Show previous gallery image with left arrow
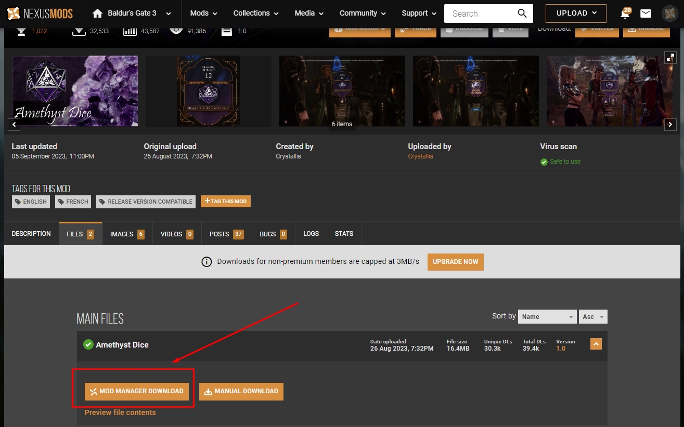The width and height of the screenshot is (684, 427). tap(15, 124)
